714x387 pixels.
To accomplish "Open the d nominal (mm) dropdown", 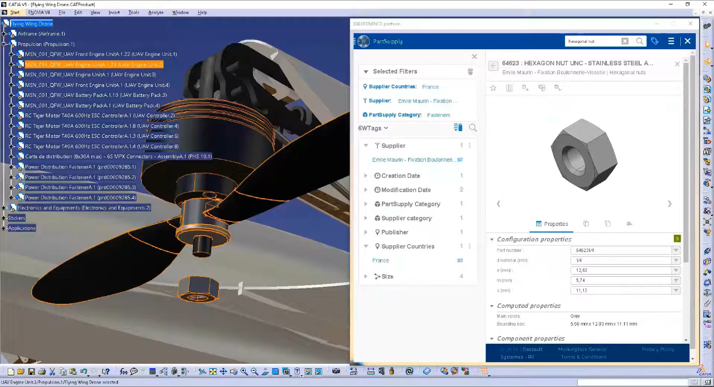I will pyautogui.click(x=675, y=260).
